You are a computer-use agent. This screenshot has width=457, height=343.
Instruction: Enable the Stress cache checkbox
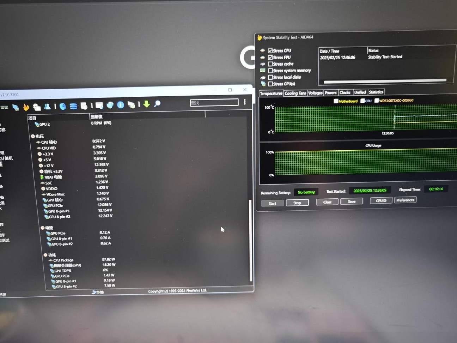[x=270, y=64]
